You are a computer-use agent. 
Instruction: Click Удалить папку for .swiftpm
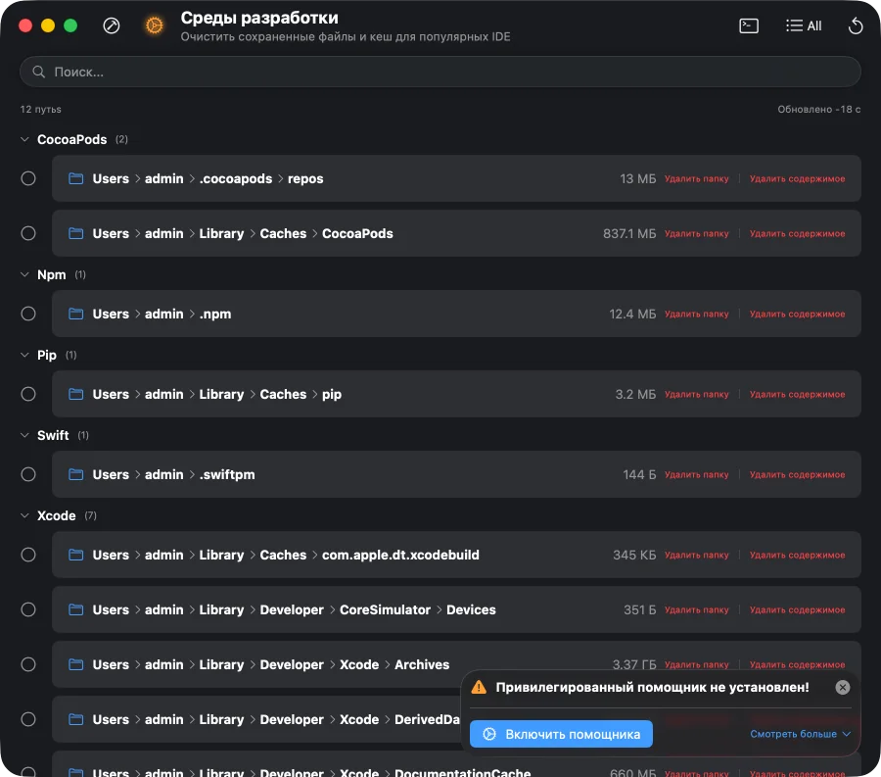pos(697,474)
